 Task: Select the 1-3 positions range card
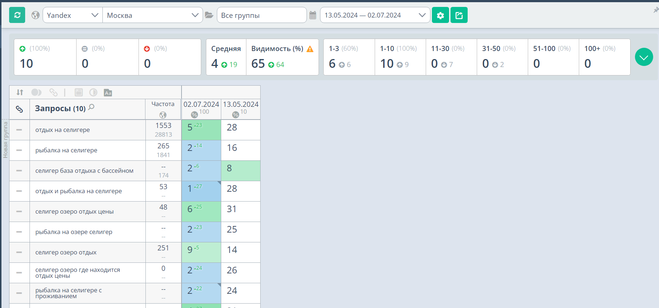point(349,57)
